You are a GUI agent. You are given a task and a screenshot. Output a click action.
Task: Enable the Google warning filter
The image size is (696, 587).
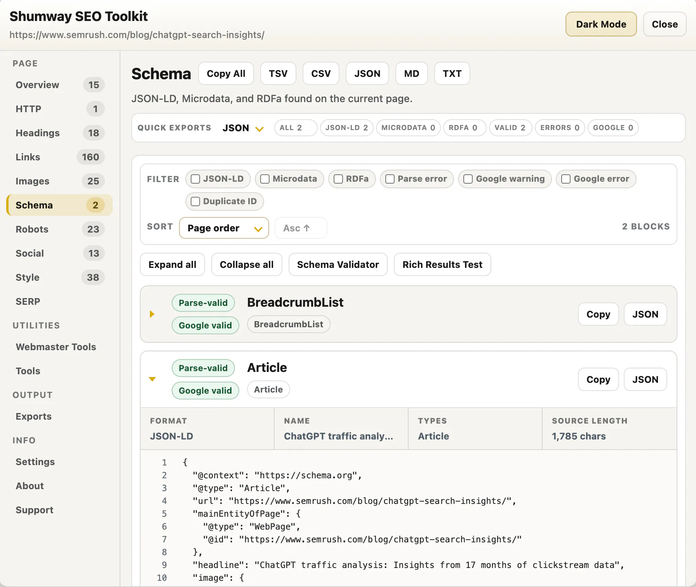[x=505, y=179]
